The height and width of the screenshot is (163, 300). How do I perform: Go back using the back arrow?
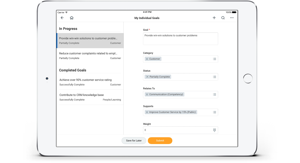(62, 18)
